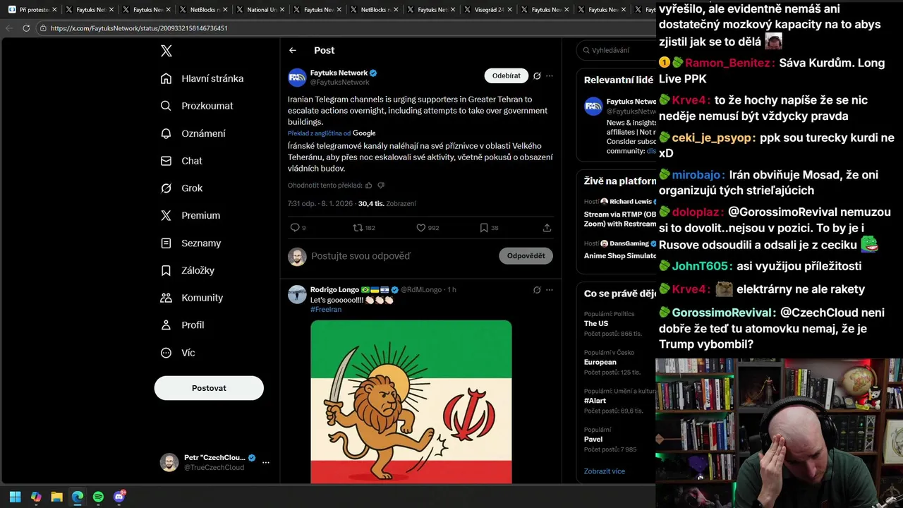Click Odebírat button on Faytuks post
The width and height of the screenshot is (903, 508).
[506, 75]
